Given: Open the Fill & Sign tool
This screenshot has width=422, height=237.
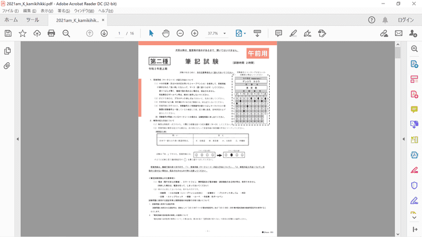Looking at the screenshot, I should 414,200.
